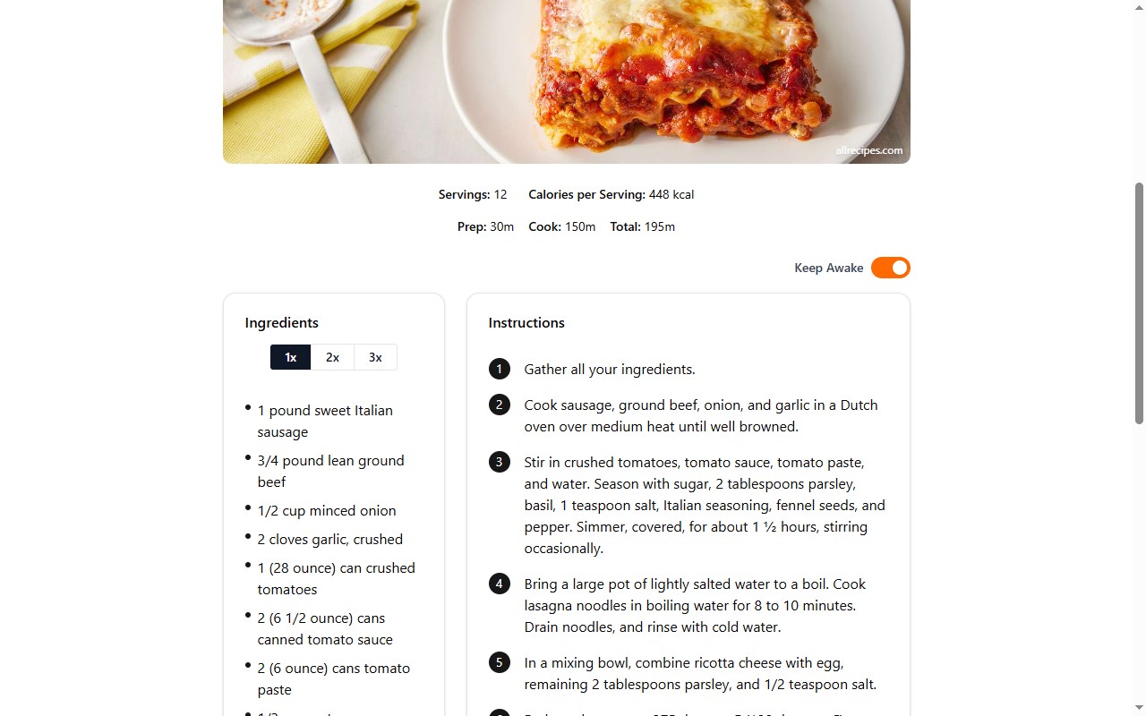Click the sweet Italian sausage ingredient

point(325,421)
